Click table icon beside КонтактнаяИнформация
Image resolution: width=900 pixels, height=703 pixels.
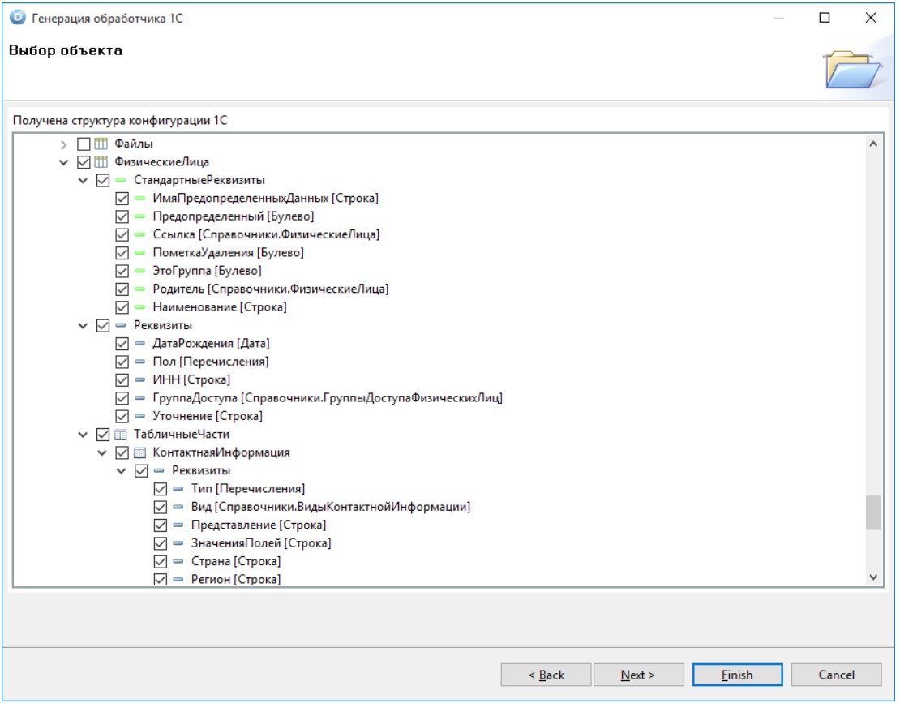click(139, 452)
